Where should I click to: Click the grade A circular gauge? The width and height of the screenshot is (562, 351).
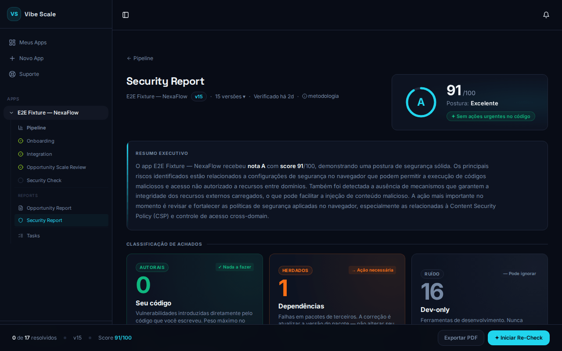pyautogui.click(x=421, y=102)
